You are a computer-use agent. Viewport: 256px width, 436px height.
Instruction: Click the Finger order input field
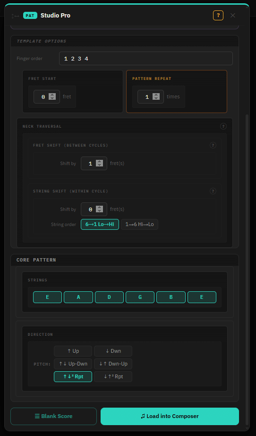coord(146,58)
